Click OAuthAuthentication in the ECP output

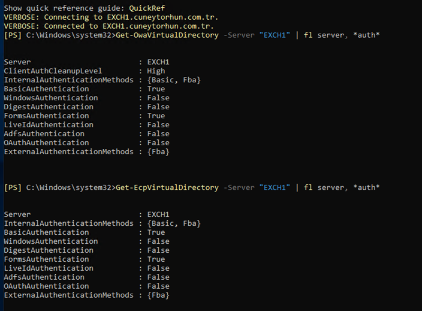pos(46,286)
